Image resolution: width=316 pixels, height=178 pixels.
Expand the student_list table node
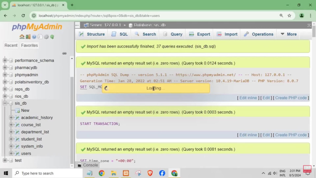point(11,139)
